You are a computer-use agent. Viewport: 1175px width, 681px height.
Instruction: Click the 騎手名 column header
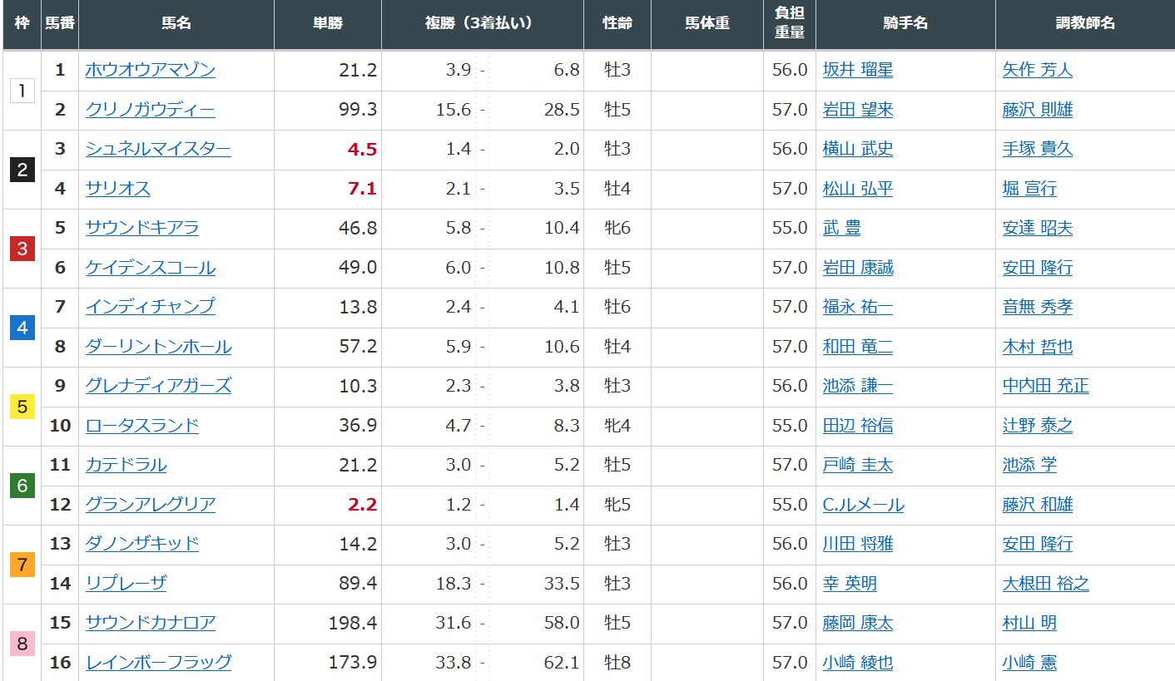905,23
